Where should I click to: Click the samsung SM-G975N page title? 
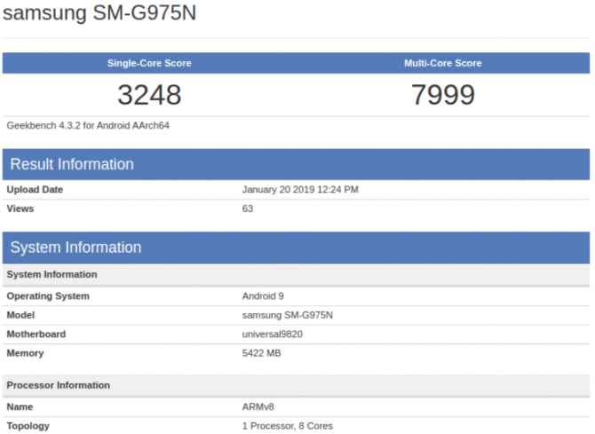pos(99,12)
